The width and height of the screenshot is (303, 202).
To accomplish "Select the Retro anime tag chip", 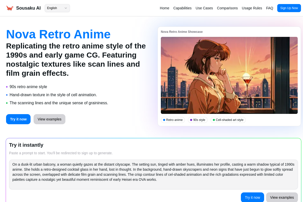I will [x=173, y=120].
